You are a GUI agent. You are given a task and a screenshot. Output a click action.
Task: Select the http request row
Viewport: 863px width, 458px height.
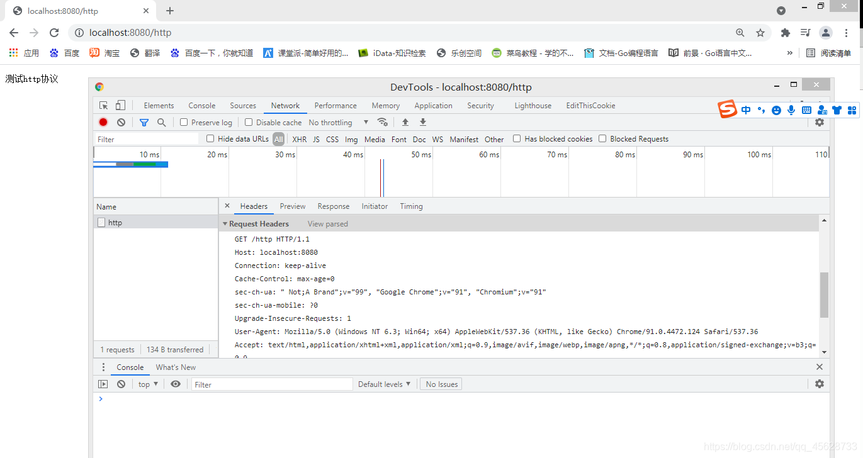[155, 223]
